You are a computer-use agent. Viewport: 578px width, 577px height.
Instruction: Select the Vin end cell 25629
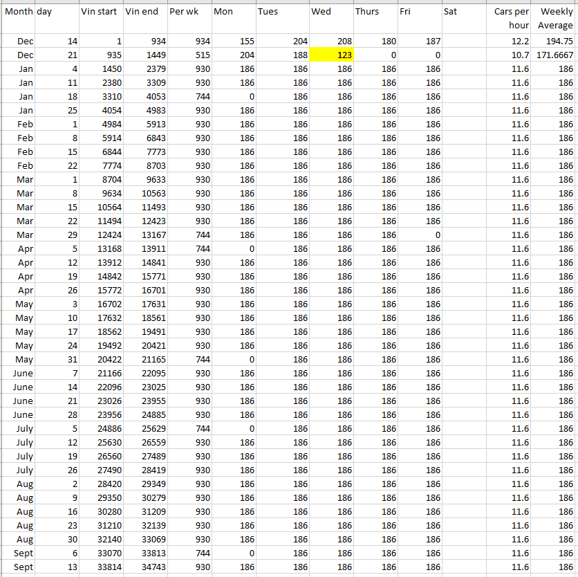(145, 428)
